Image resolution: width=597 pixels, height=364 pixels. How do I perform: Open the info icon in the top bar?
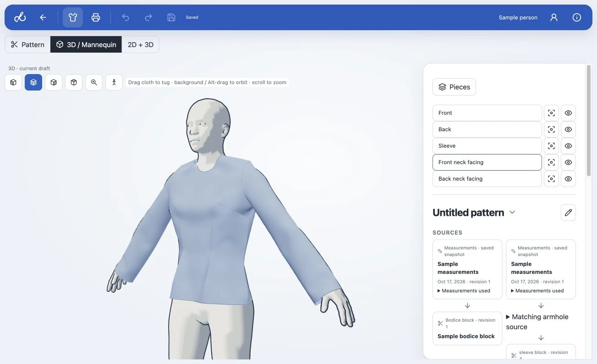(577, 17)
